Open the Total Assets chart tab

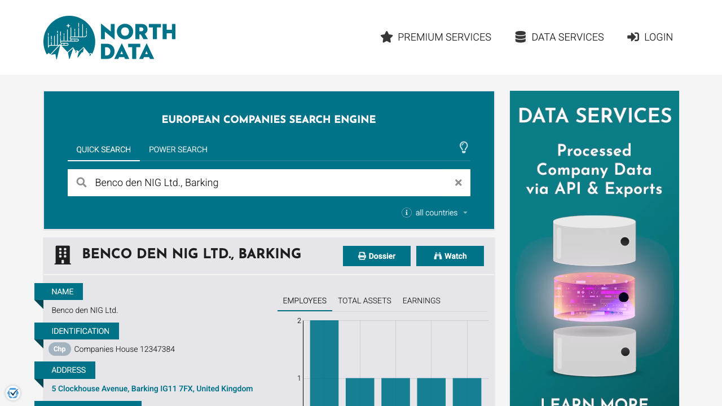pos(364,301)
